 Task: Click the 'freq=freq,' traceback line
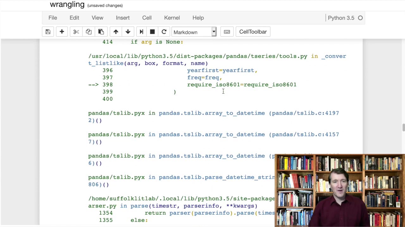[204, 78]
